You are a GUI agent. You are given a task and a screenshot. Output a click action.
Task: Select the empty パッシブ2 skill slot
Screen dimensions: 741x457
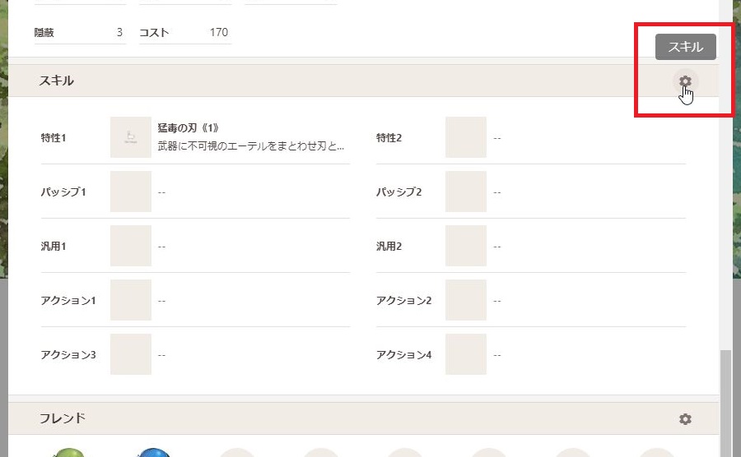point(465,192)
